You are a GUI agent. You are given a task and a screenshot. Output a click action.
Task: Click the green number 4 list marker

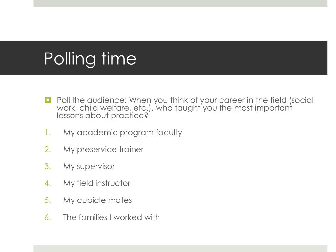(48, 183)
